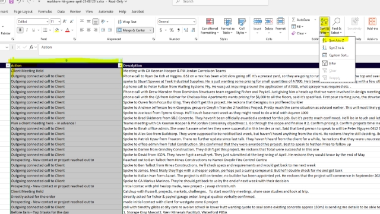The image size is (380, 214).
Task: Decrease indent icon
Action: [103, 30]
